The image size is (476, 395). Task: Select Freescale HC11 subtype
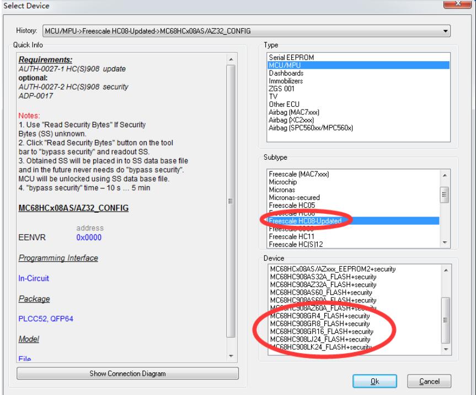pyautogui.click(x=354, y=236)
